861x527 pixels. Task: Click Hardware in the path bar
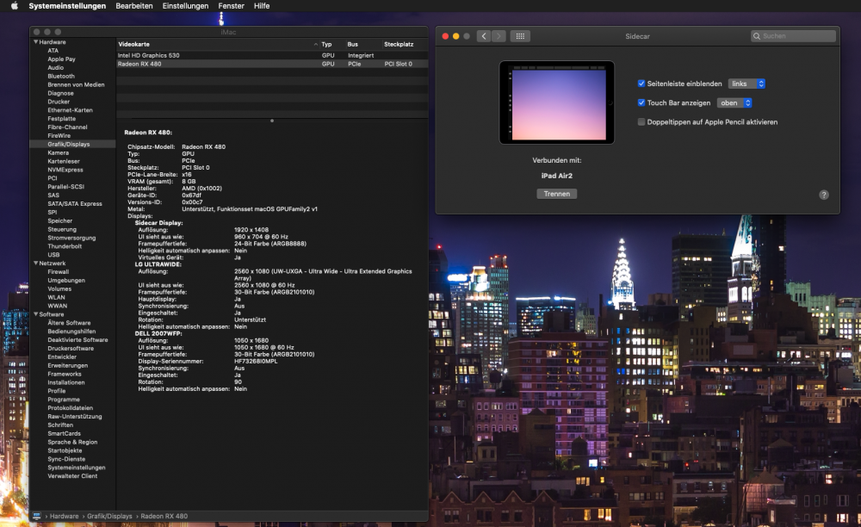pyautogui.click(x=65, y=516)
